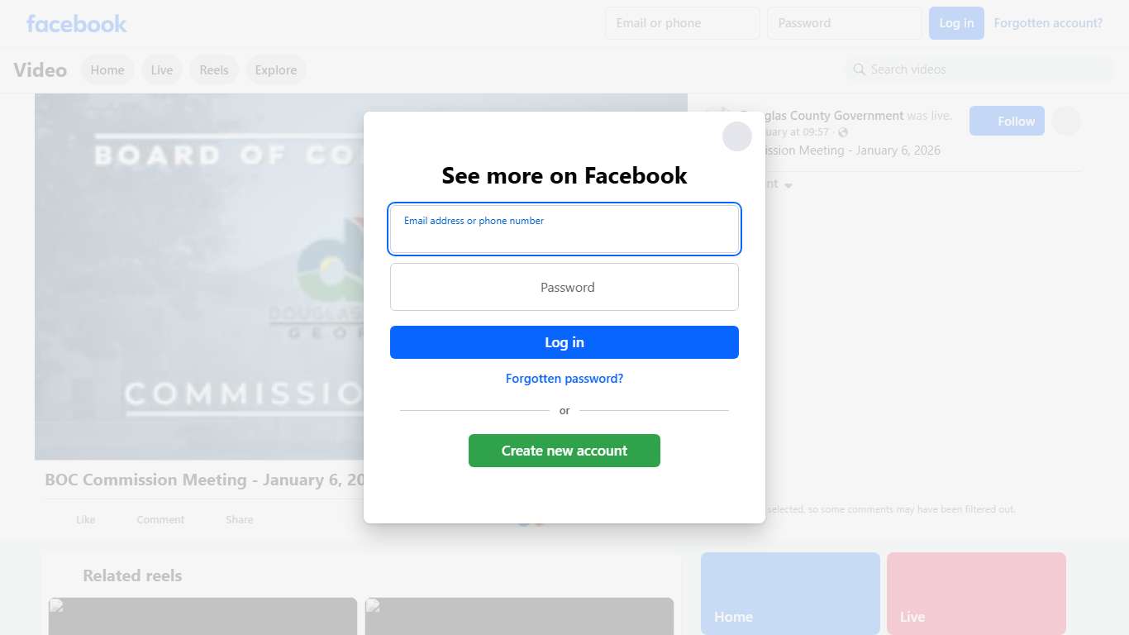The width and height of the screenshot is (1129, 635).
Task: Open the Live tab in the Video bar
Action: point(162,70)
